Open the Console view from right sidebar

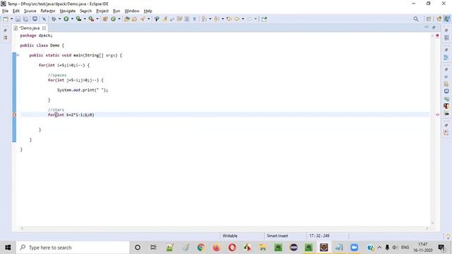tap(446, 91)
